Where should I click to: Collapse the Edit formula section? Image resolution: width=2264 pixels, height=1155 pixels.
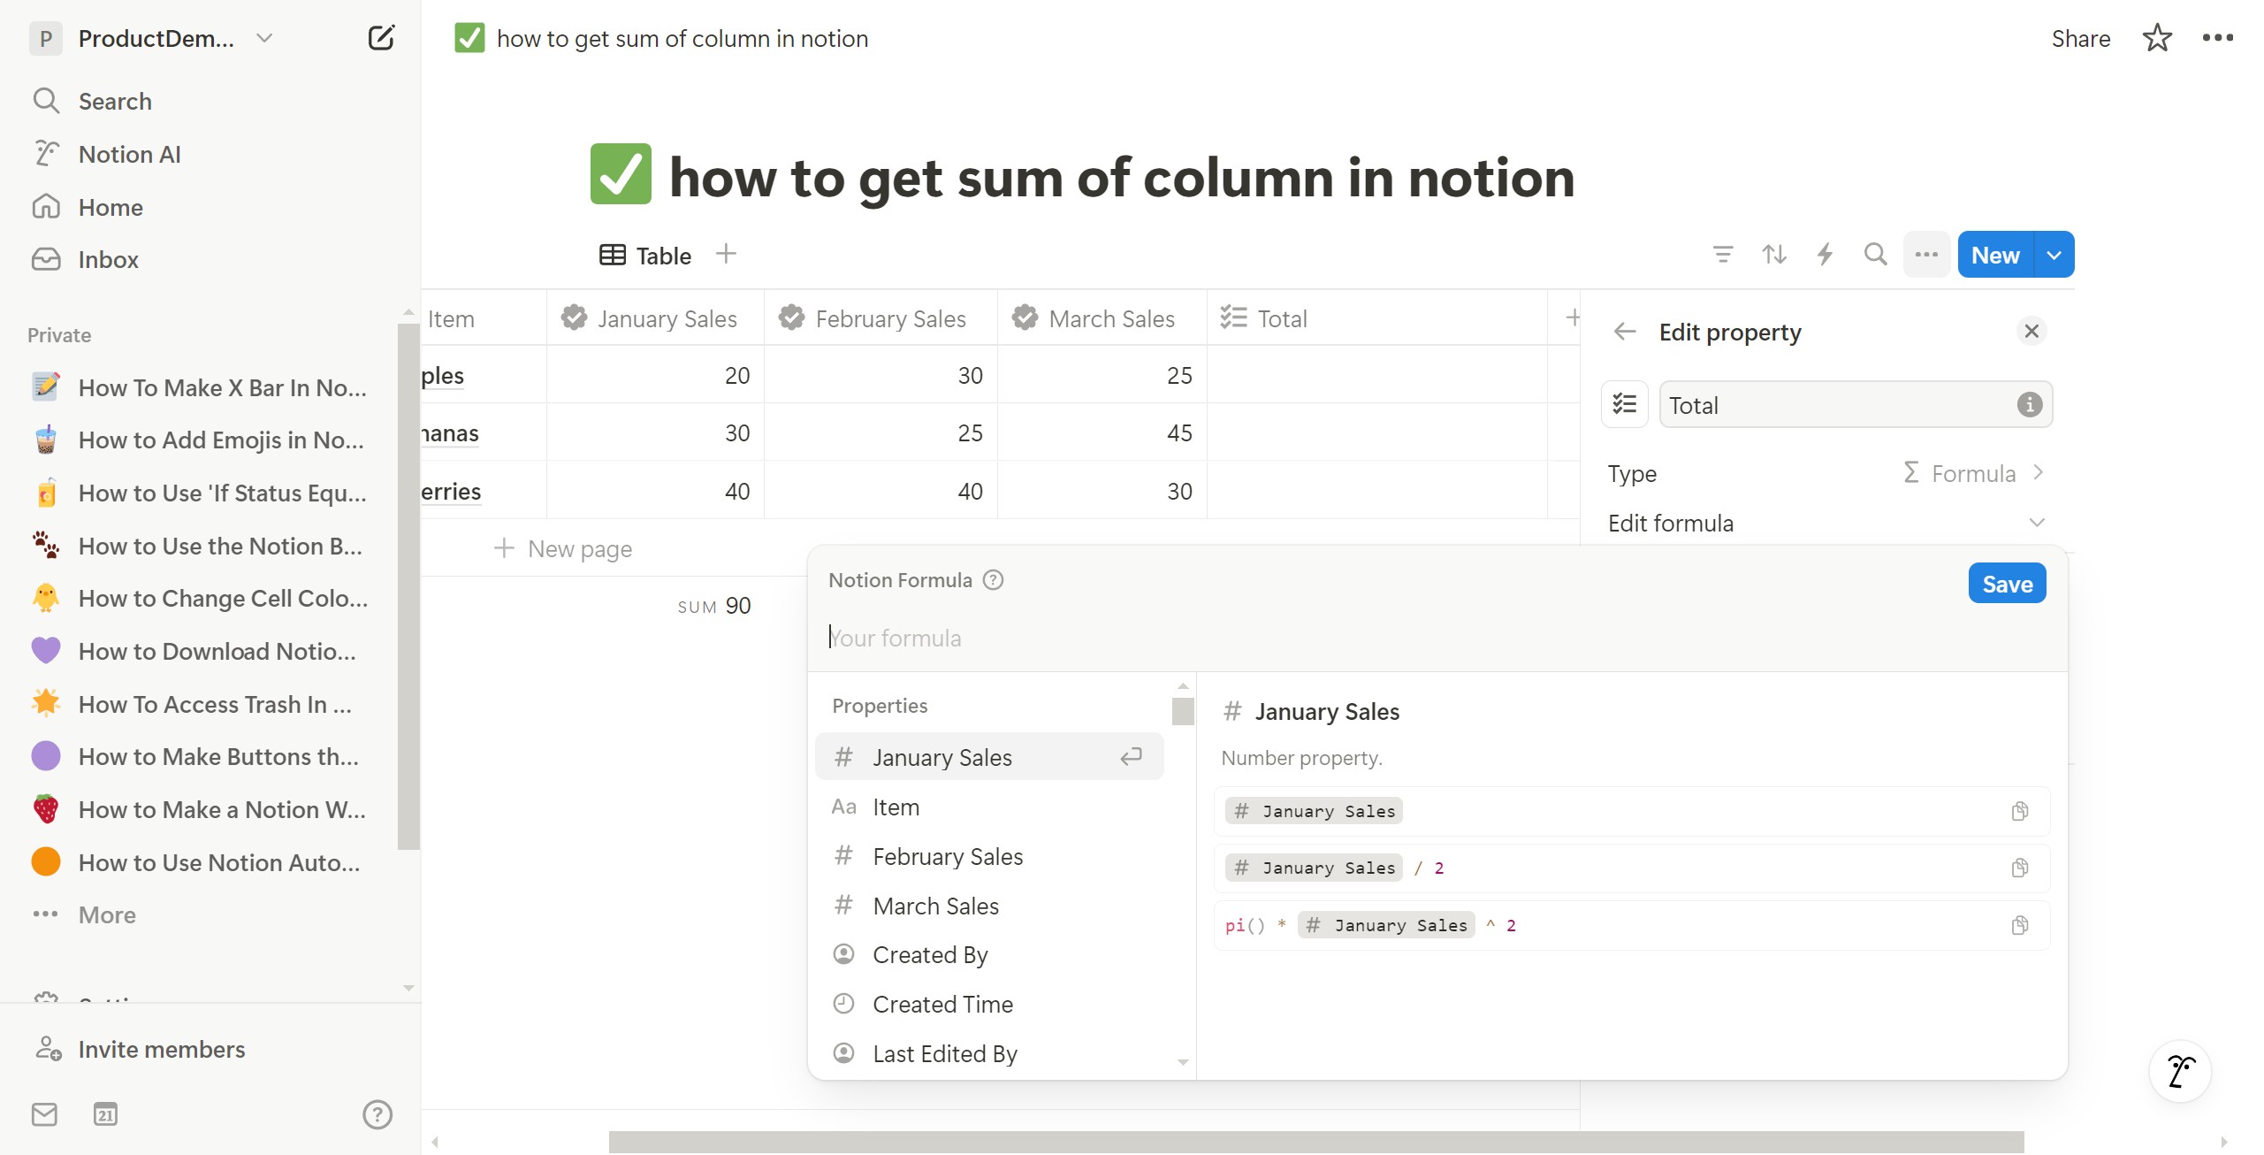point(2037,523)
